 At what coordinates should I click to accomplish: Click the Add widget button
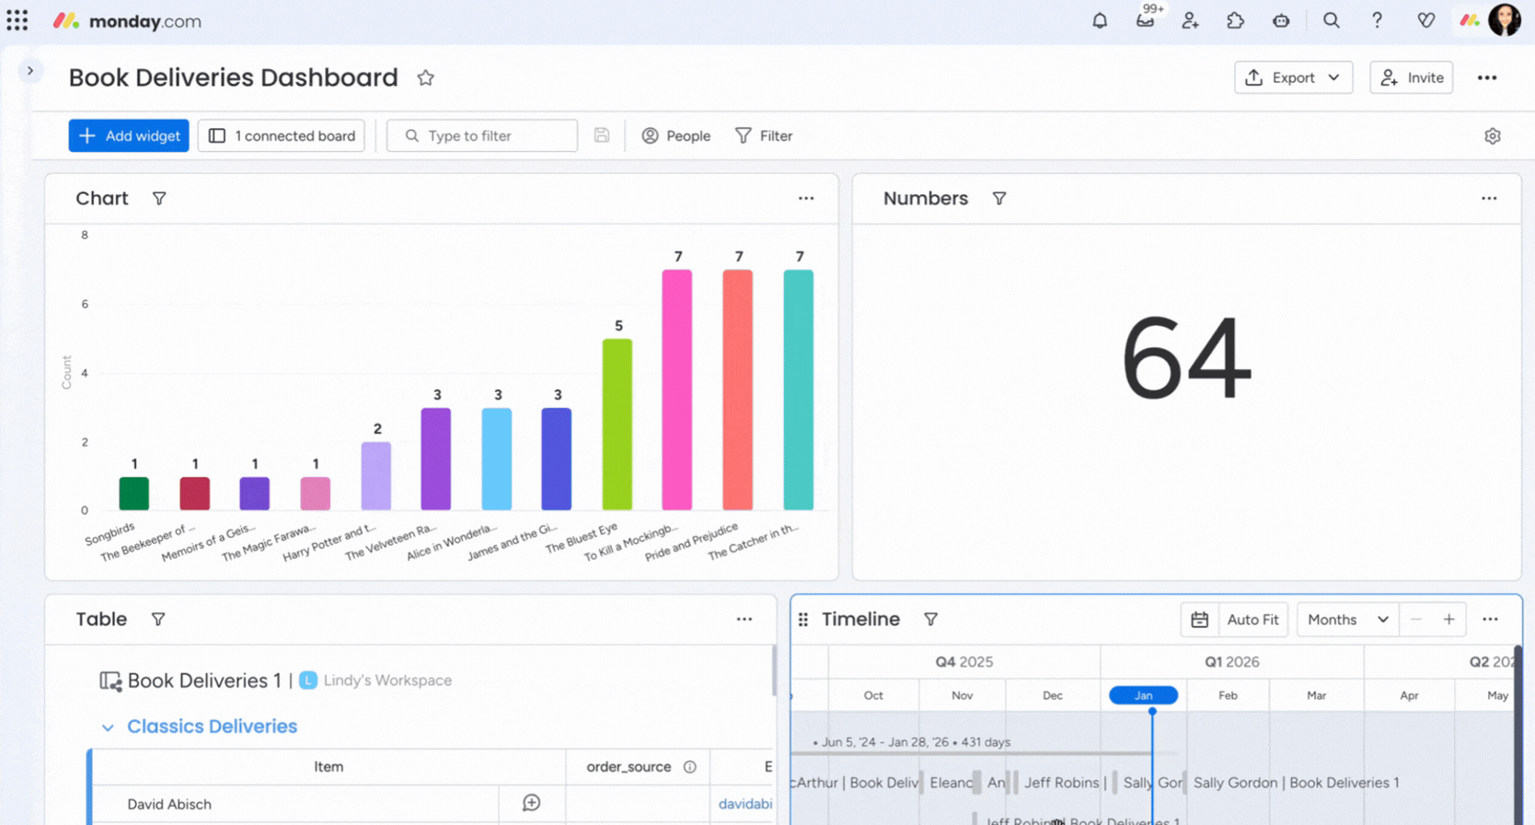coord(129,136)
